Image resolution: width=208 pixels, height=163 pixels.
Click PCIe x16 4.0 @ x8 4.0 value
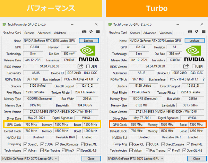coord(78,79)
